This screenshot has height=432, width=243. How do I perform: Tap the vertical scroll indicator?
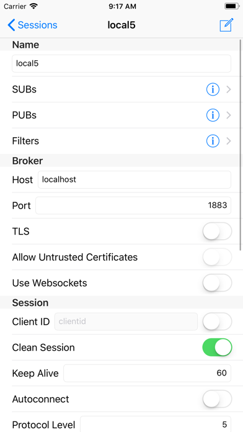[x=241, y=145]
